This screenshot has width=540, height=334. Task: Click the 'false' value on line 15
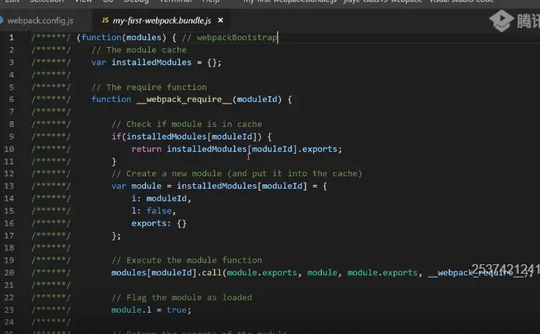pyautogui.click(x=159, y=211)
